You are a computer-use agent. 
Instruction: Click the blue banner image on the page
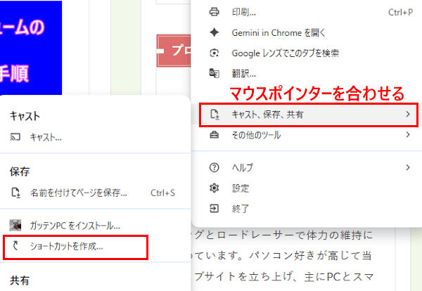pos(31,48)
